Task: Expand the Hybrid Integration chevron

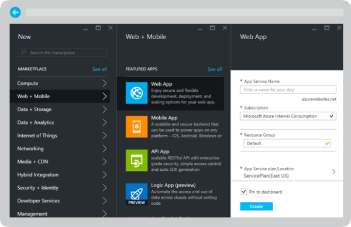Action: (105, 174)
